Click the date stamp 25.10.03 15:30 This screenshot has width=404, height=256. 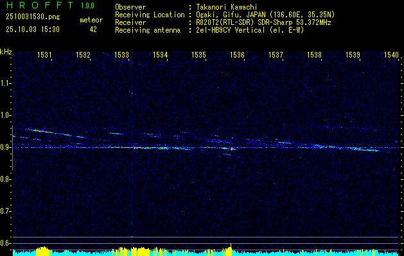[x=33, y=29]
